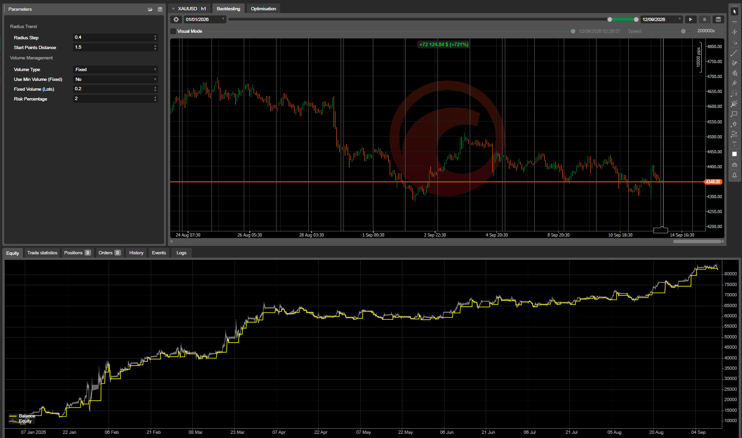Open the Logs tab

(x=182, y=253)
